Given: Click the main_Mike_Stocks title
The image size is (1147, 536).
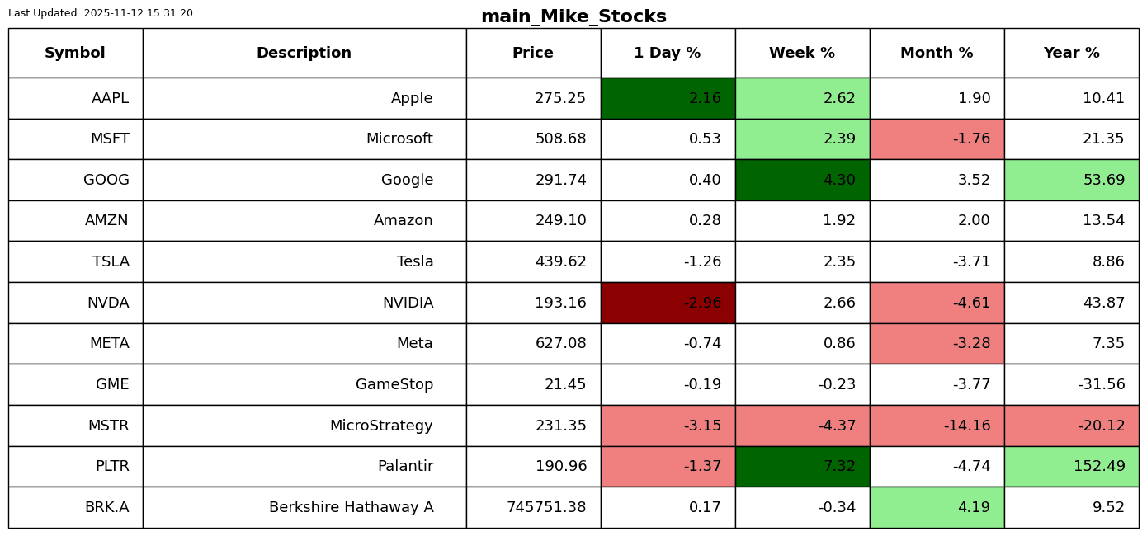Looking at the screenshot, I should 573,16.
